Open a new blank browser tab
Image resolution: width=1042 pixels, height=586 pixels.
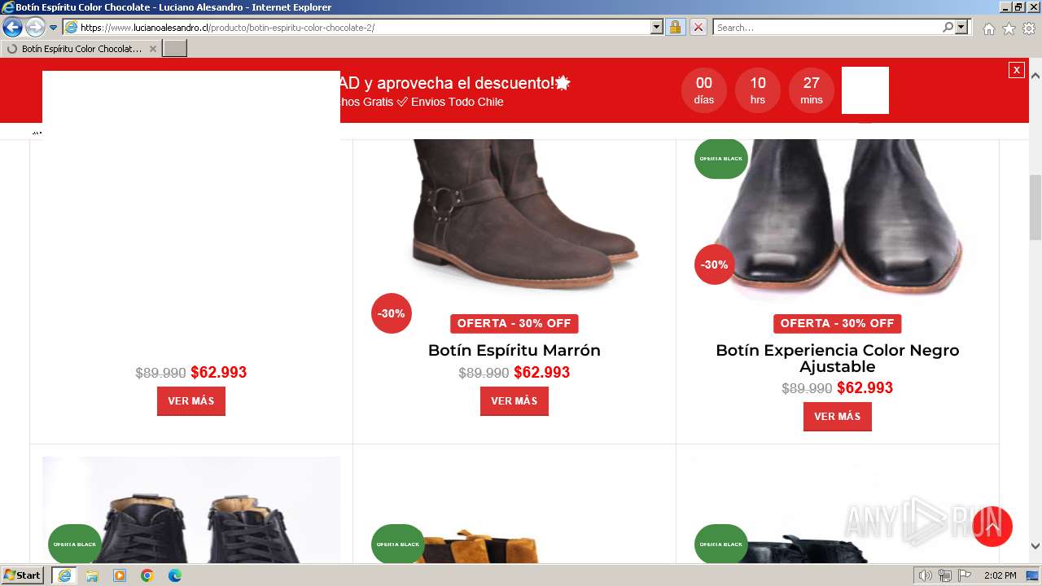click(x=175, y=49)
